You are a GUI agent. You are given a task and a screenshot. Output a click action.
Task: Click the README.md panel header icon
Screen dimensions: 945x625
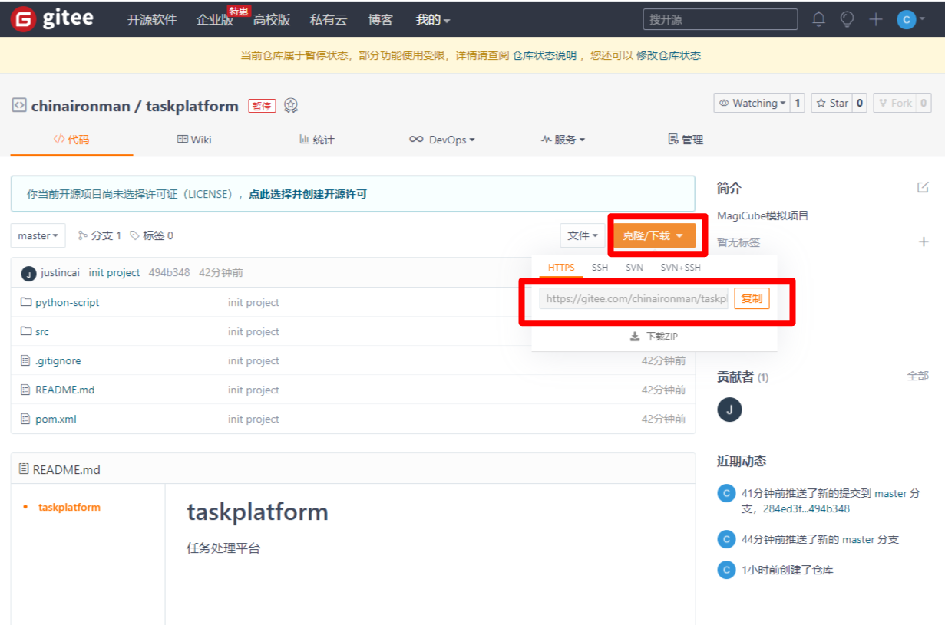coord(24,469)
